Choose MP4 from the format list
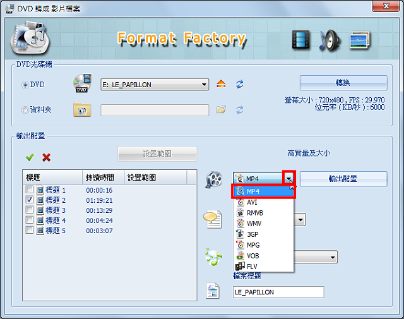The image size is (404, 319). pyautogui.click(x=263, y=191)
